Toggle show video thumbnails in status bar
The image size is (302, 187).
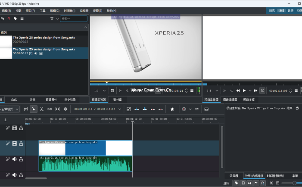[243, 183]
